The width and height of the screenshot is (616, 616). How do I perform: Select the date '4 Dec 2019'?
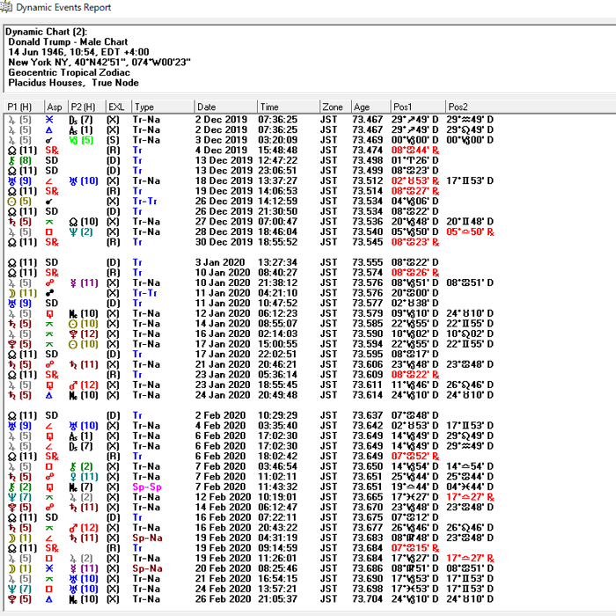click(221, 150)
